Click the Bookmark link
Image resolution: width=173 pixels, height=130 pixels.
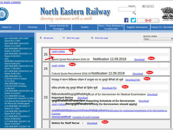[x=48, y=38]
